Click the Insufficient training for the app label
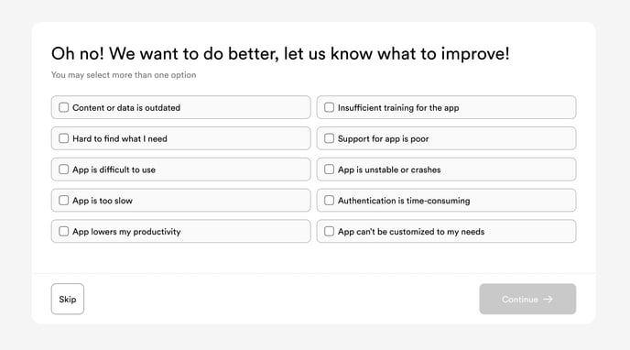 click(398, 108)
